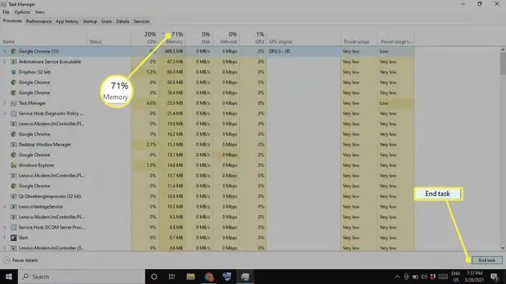This screenshot has height=284, width=506.
Task: Switch to the Performance tab
Action: (39, 21)
